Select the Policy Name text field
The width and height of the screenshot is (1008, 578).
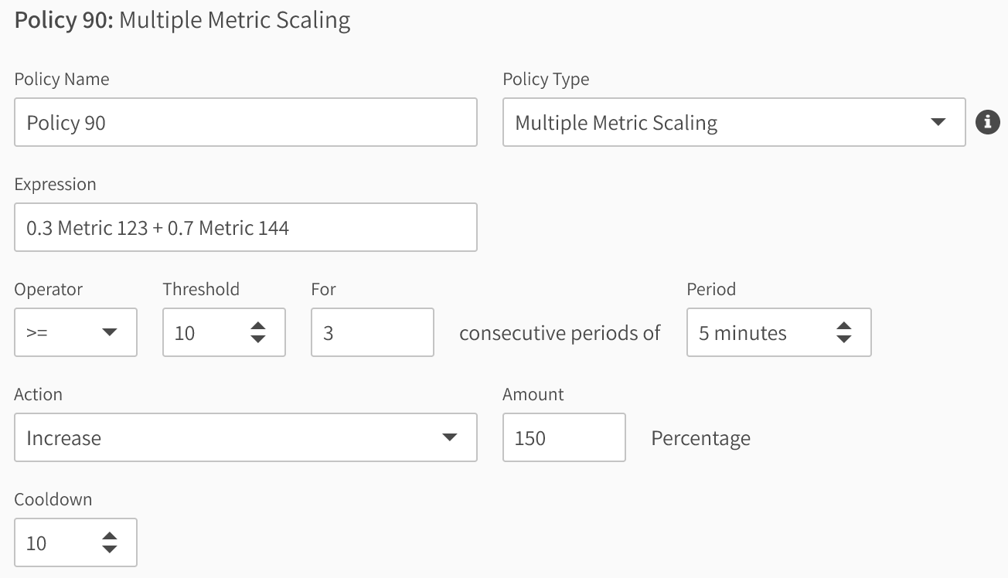coord(246,122)
